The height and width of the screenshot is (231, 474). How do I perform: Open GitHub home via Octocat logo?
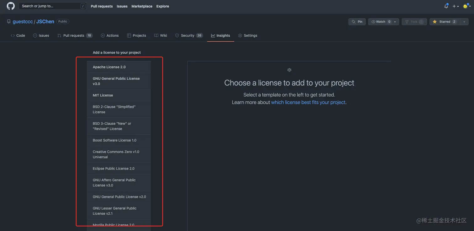11,6
